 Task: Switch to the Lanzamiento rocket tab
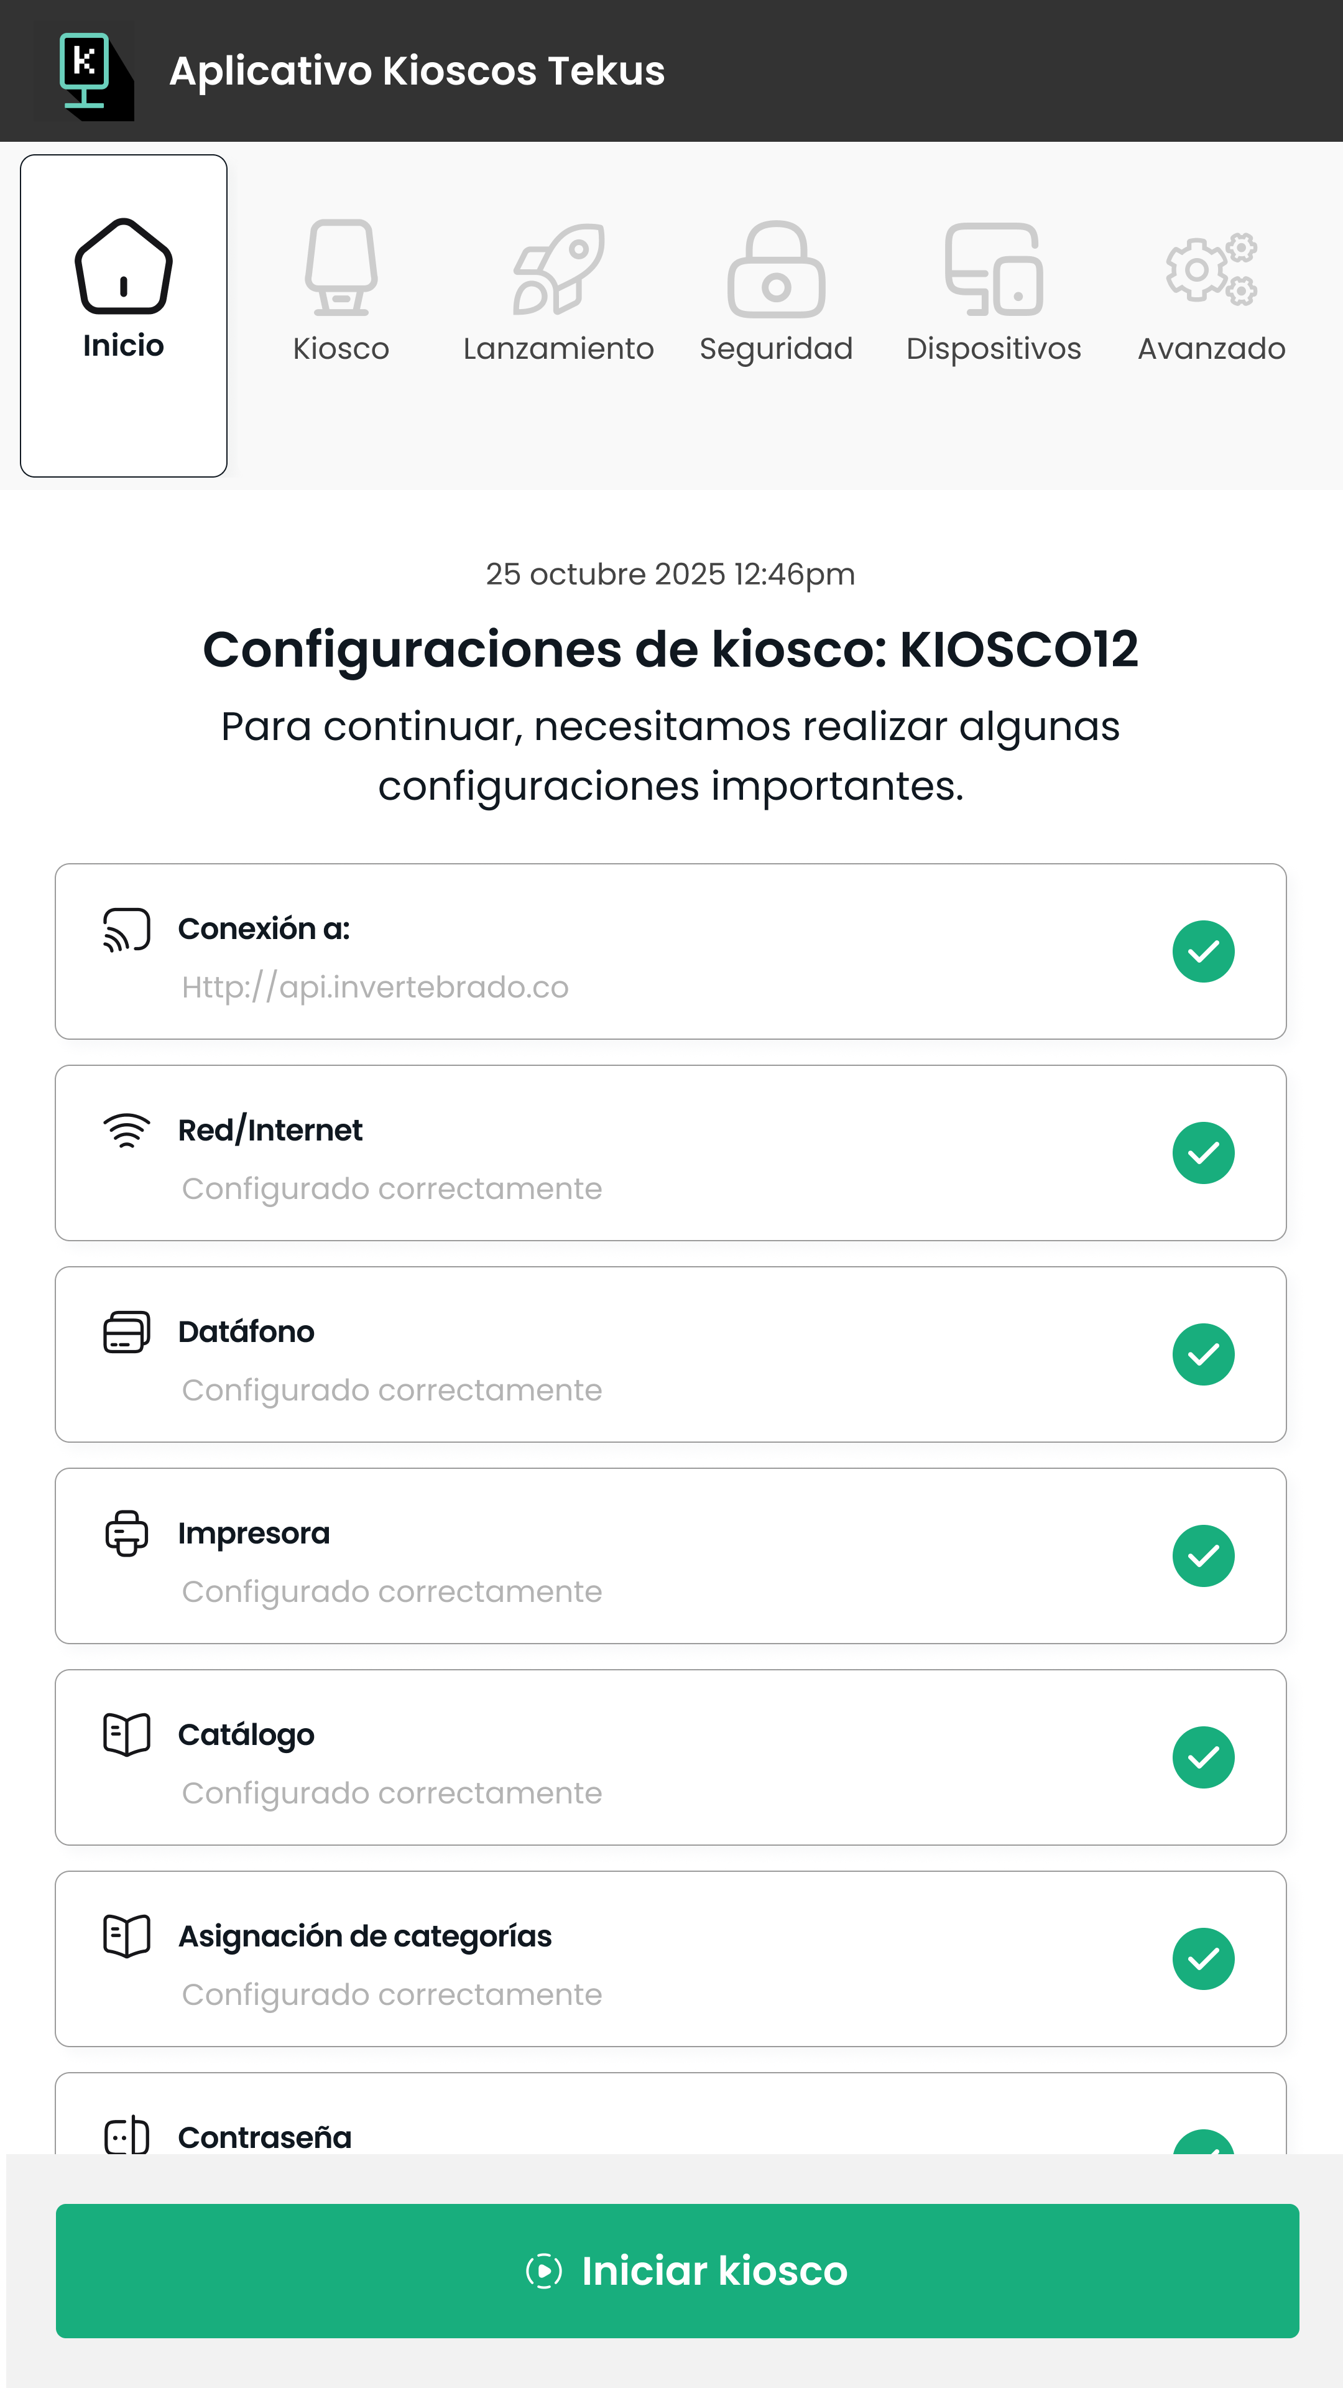[x=558, y=292]
